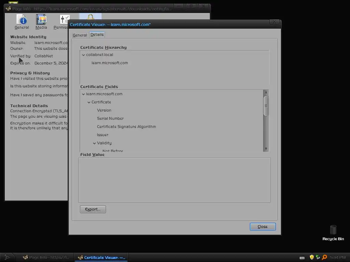Open the yellow security shield tray icon
Screen dimensions: 350x262
coord(312,257)
